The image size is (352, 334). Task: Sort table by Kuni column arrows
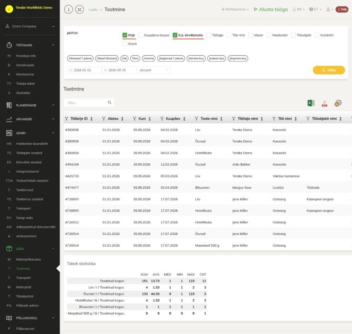(150, 119)
